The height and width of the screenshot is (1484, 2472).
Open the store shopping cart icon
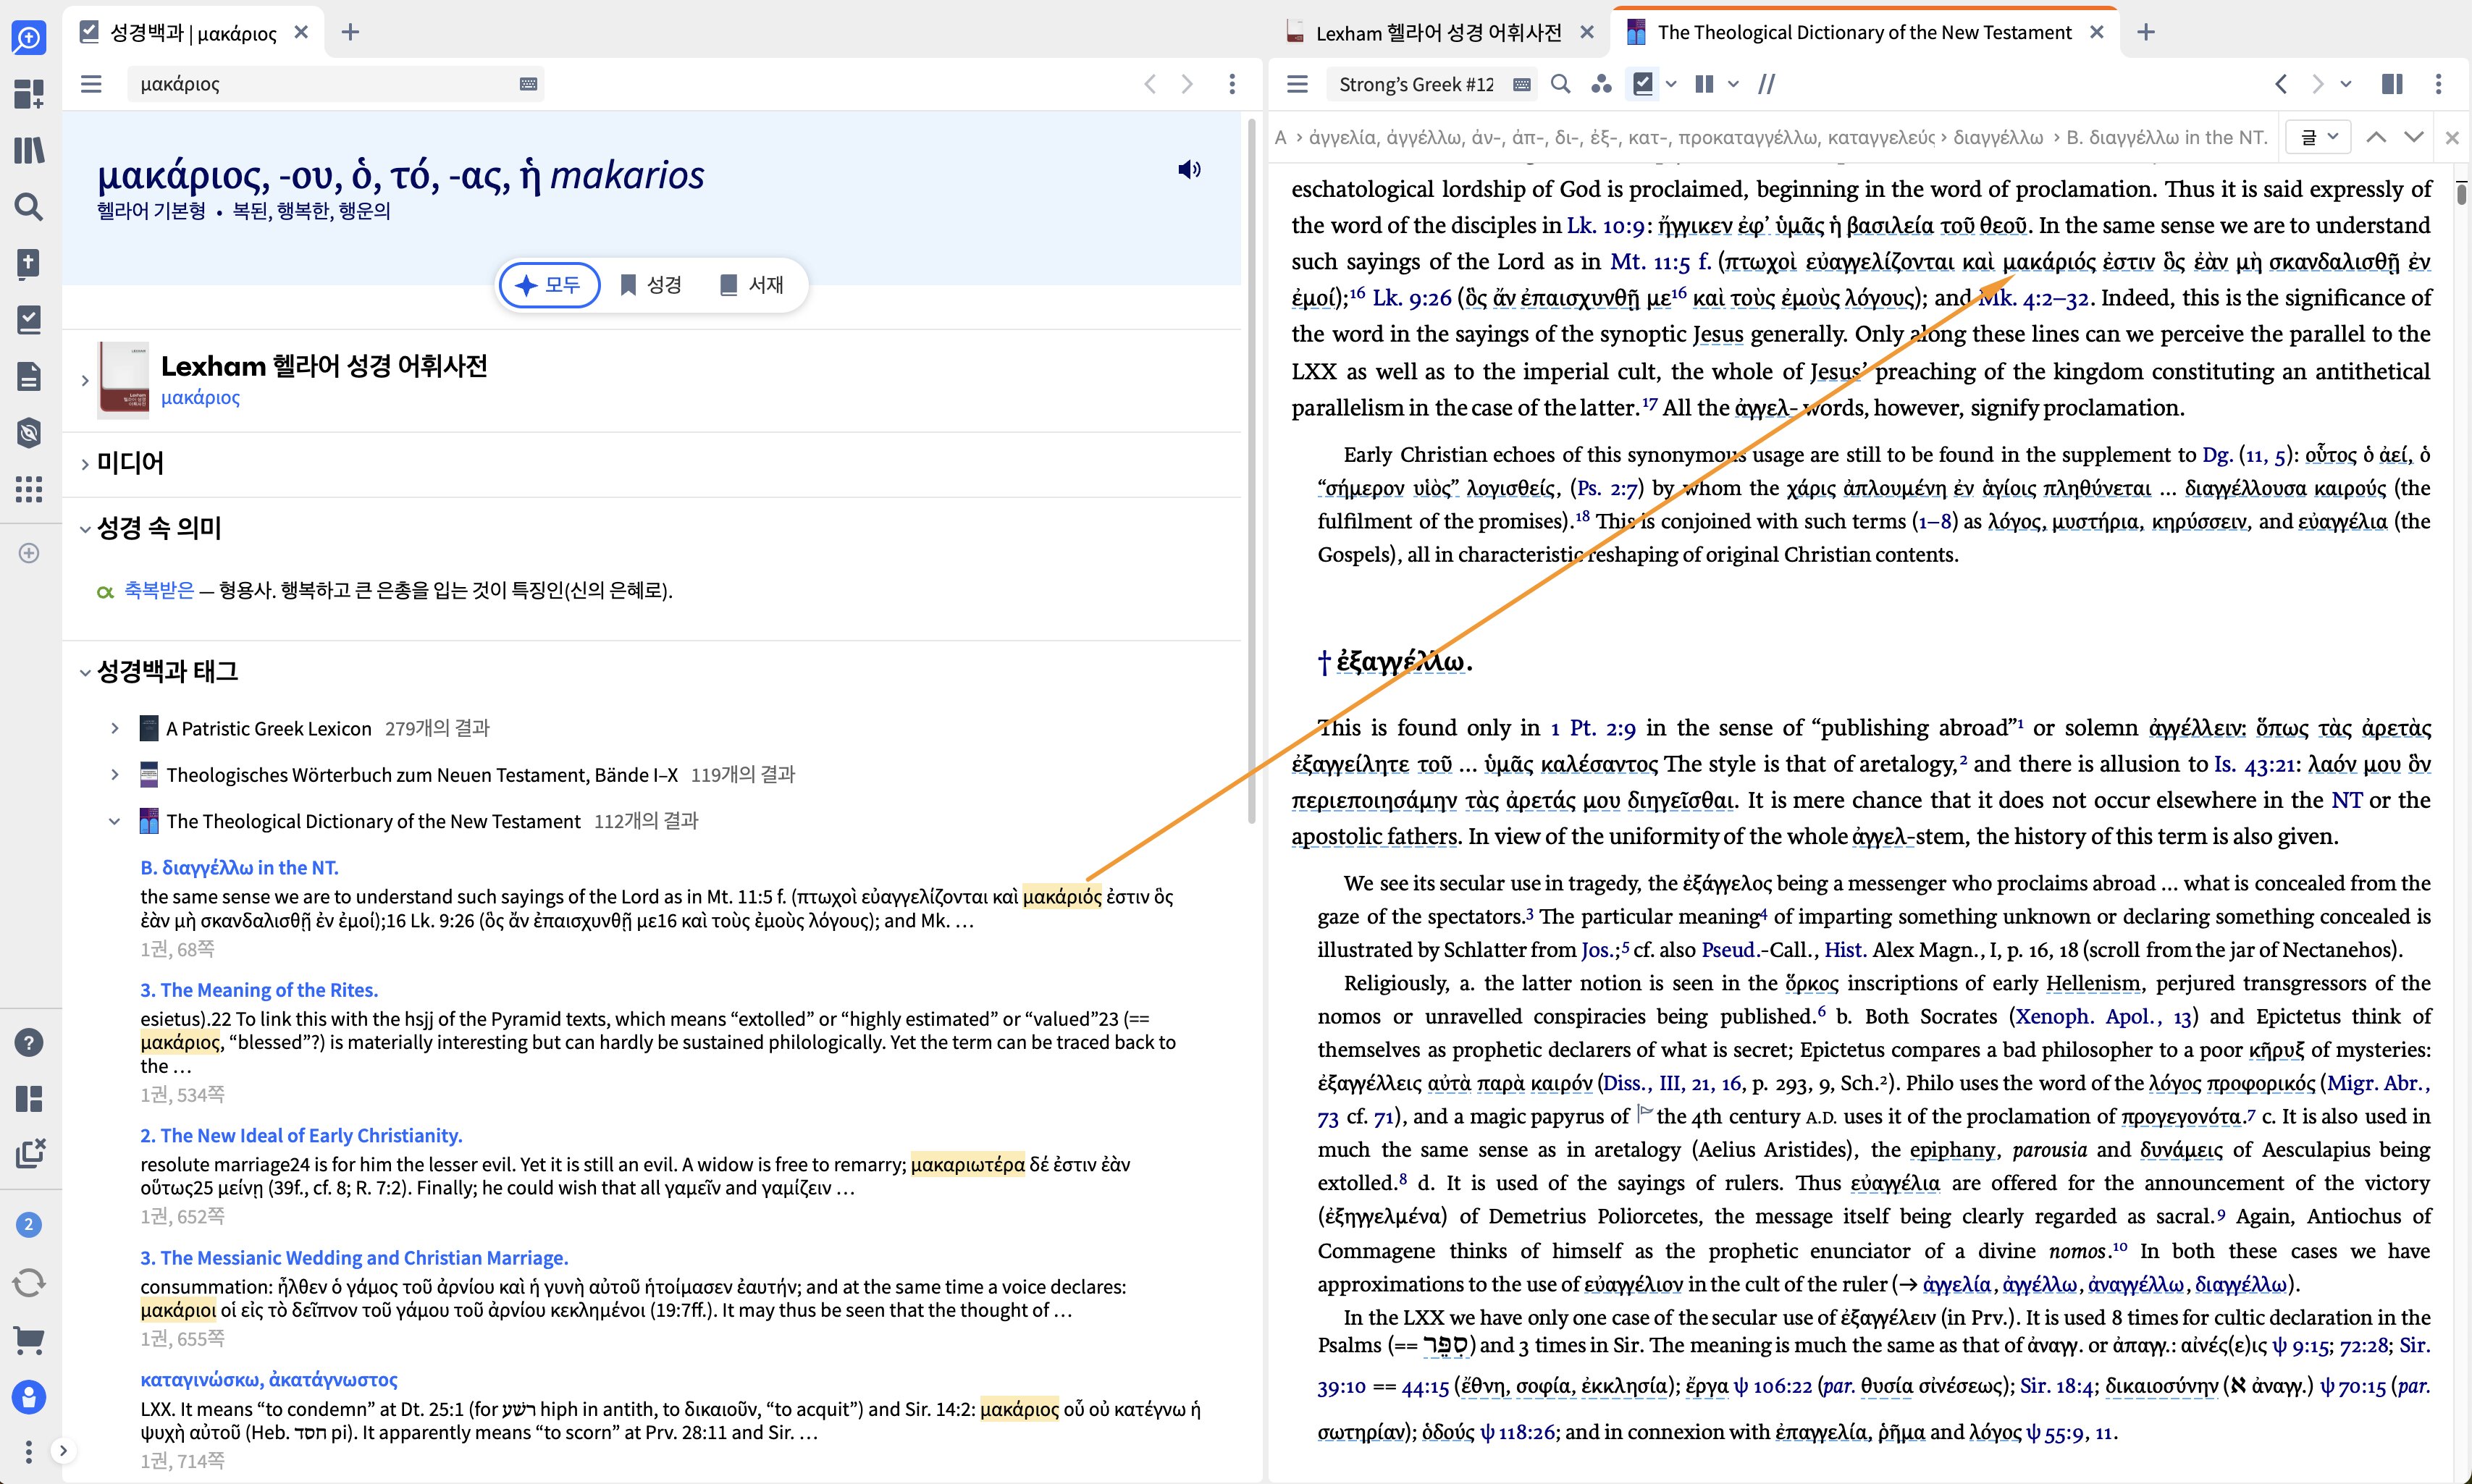coord(29,1340)
